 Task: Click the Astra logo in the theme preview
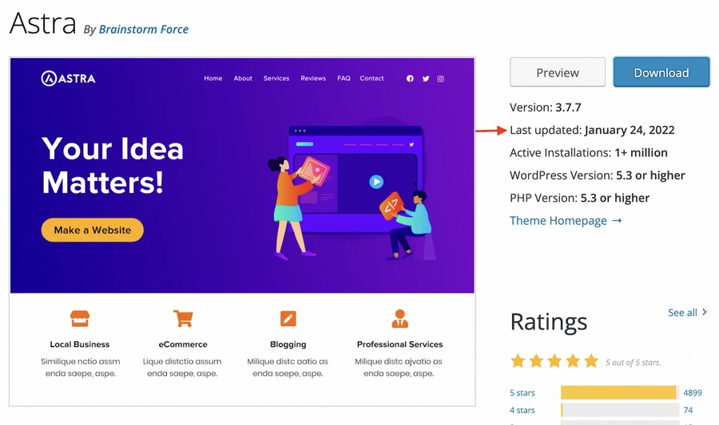[x=68, y=79]
